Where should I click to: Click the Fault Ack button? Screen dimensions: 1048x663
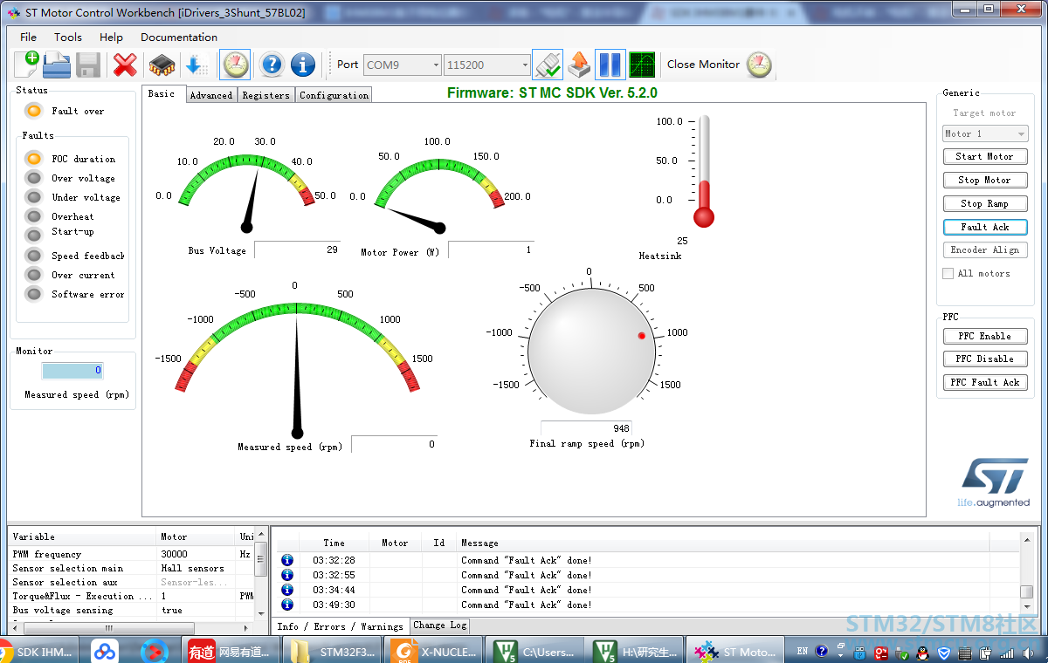(x=985, y=227)
